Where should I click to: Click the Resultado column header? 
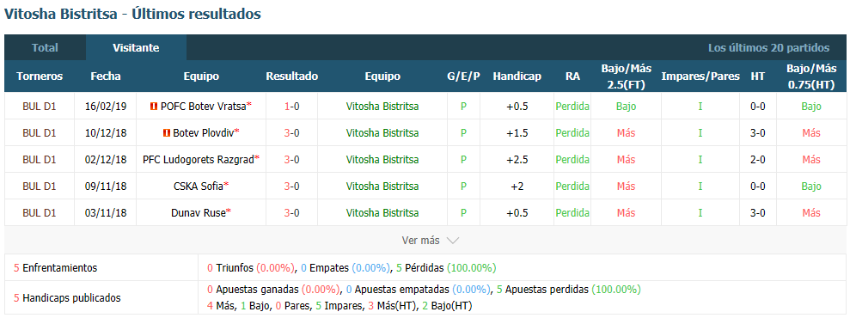tap(291, 76)
